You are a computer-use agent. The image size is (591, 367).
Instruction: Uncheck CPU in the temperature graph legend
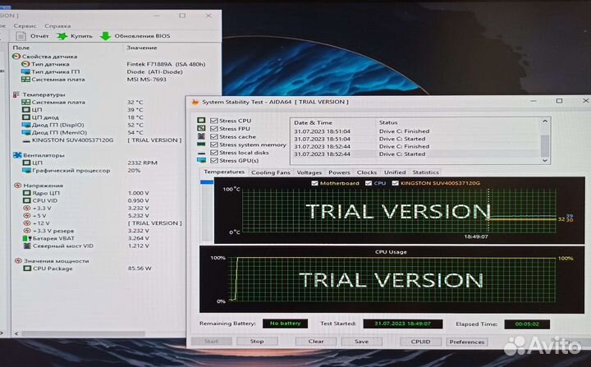pos(369,183)
